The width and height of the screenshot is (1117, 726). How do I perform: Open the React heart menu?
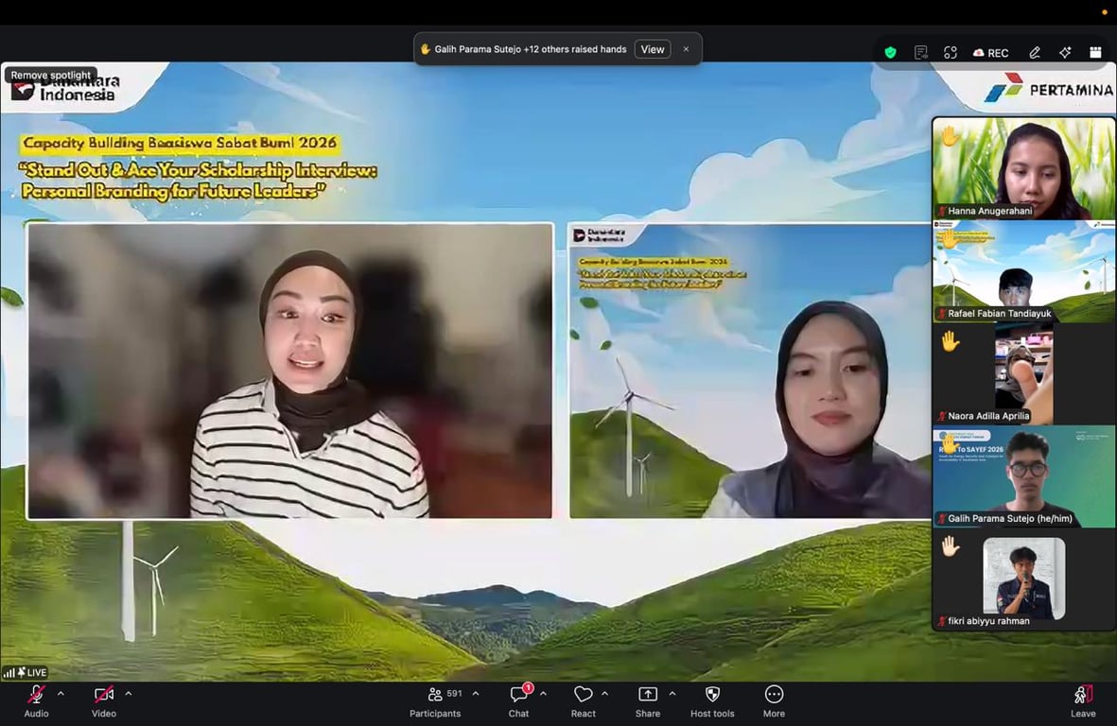point(583,701)
